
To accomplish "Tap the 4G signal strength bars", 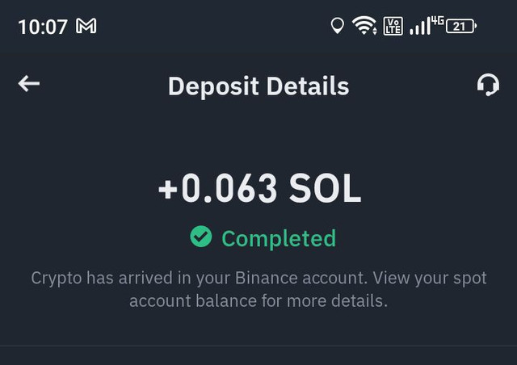I will pos(427,25).
